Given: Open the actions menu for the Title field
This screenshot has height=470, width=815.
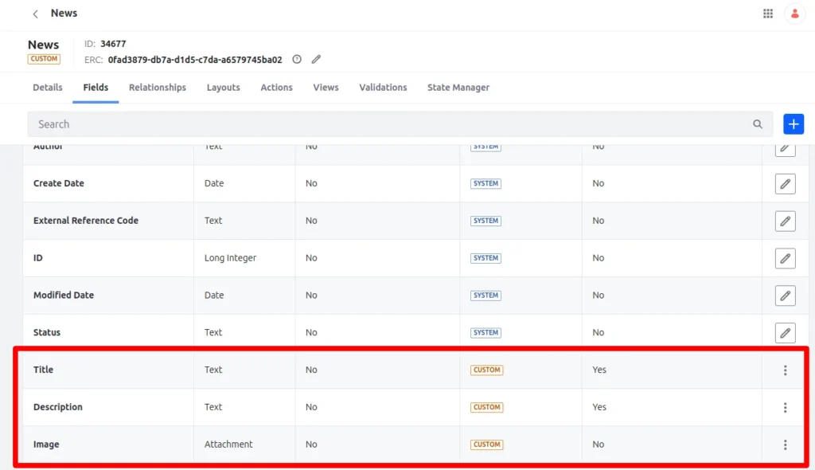Looking at the screenshot, I should pos(785,370).
